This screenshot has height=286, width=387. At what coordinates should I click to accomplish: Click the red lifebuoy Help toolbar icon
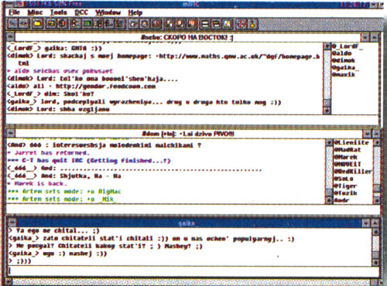(x=241, y=24)
